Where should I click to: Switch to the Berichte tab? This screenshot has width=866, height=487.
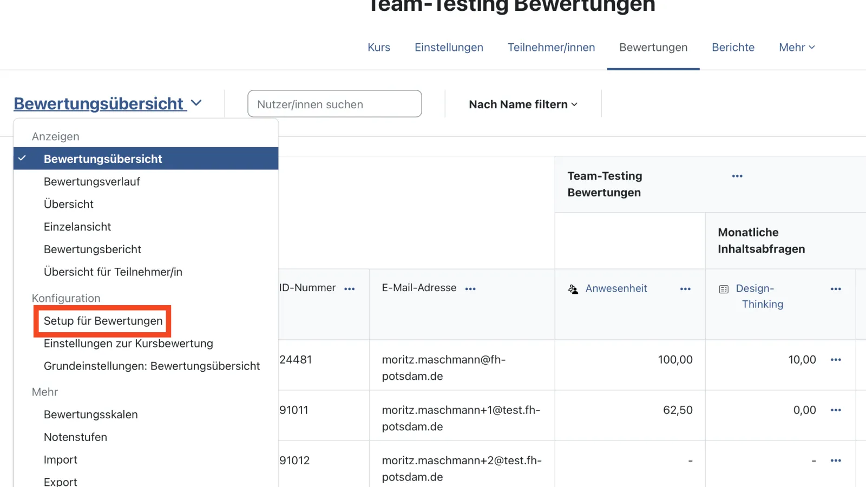pos(733,48)
